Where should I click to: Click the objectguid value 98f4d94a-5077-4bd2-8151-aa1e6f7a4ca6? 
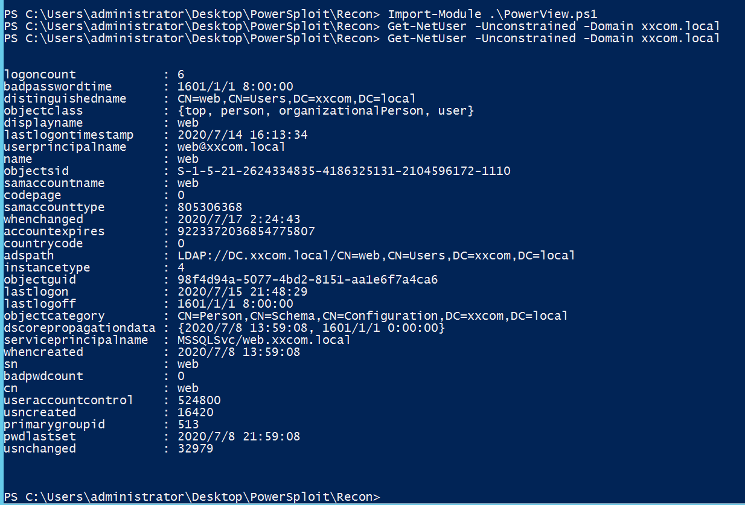(307, 280)
